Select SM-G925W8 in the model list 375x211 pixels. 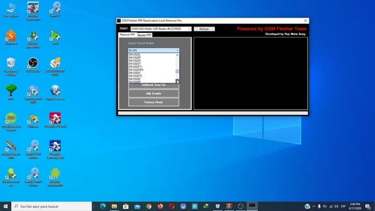click(136, 70)
